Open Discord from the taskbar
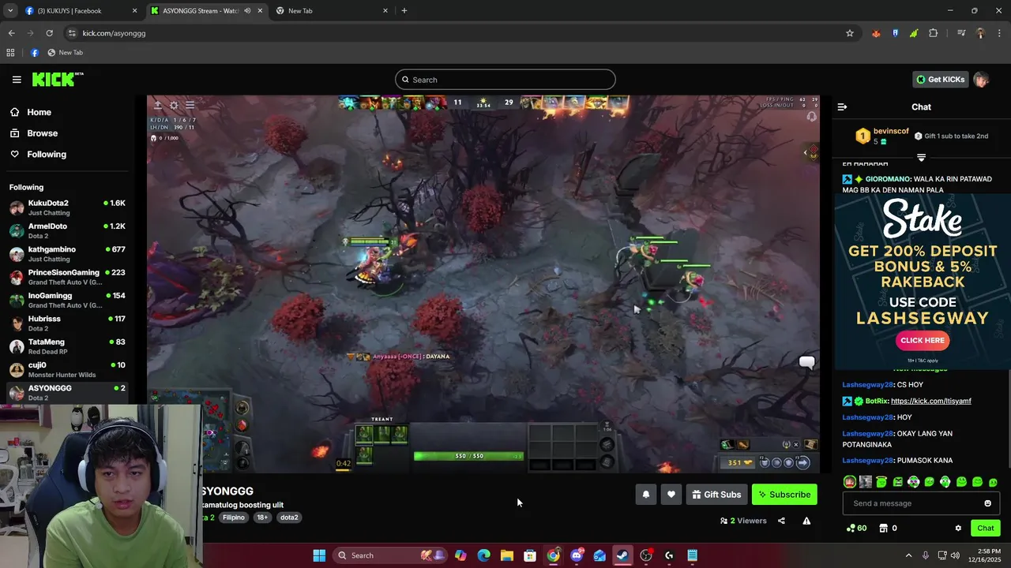Viewport: 1011px width, 568px height. point(577,555)
